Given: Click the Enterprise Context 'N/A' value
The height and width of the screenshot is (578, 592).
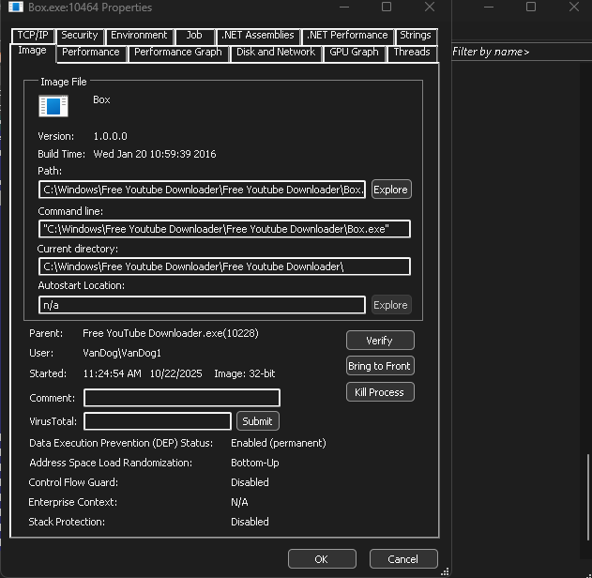Looking at the screenshot, I should [239, 502].
